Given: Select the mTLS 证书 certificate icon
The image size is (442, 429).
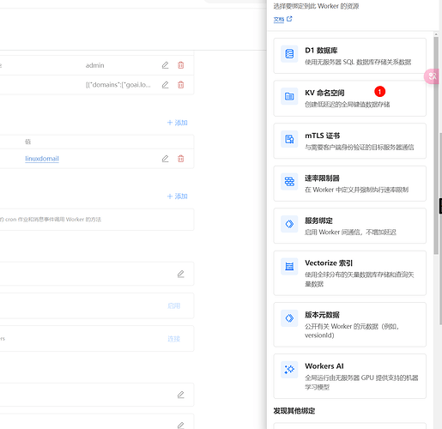Looking at the screenshot, I should pos(289,139).
